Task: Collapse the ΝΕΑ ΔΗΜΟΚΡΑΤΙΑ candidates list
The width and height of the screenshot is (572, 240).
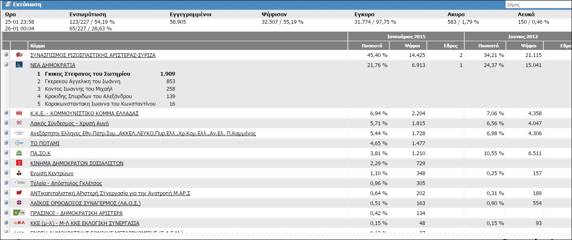Action: coord(6,65)
